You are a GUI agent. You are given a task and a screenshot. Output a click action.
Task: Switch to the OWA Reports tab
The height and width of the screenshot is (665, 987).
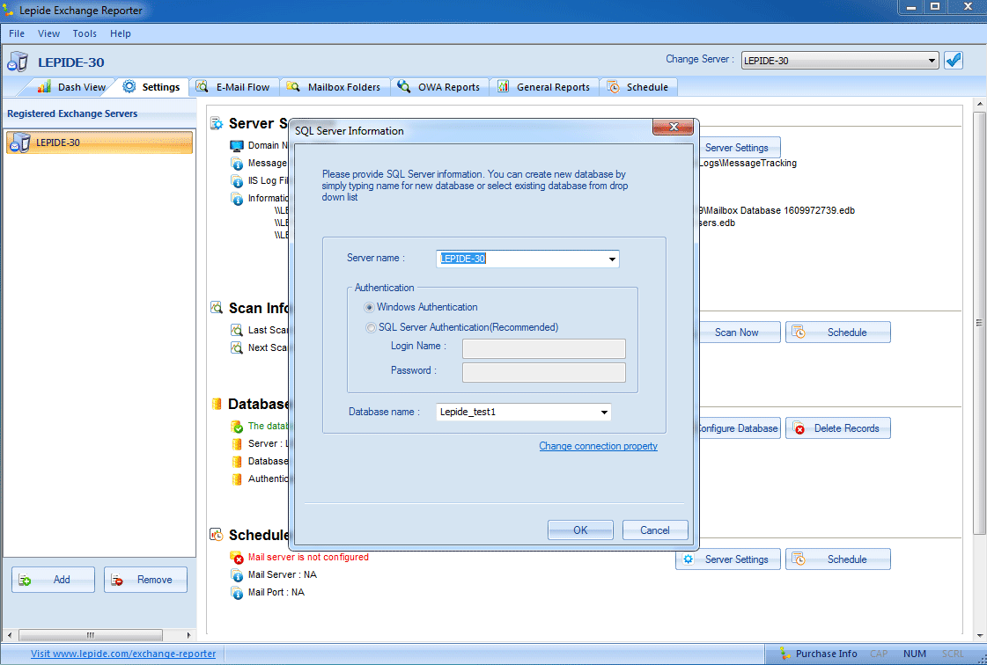click(440, 87)
